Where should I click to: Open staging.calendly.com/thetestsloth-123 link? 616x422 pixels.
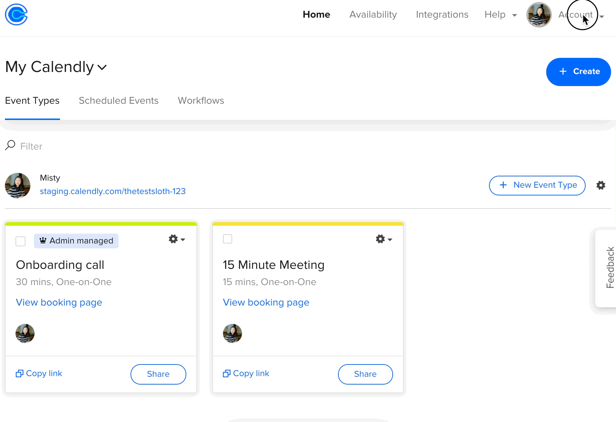113,191
